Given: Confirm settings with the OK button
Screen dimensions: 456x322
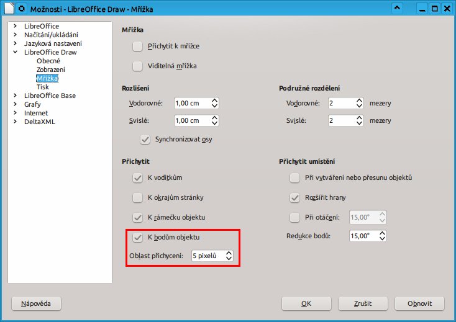Looking at the screenshot, I should (x=306, y=303).
